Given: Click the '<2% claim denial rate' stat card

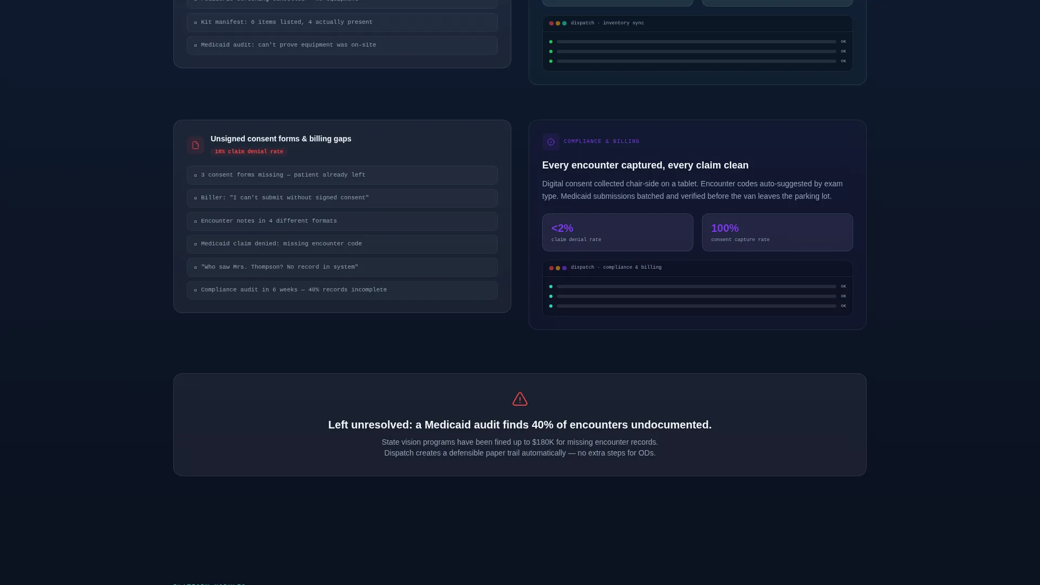Looking at the screenshot, I should click(617, 232).
